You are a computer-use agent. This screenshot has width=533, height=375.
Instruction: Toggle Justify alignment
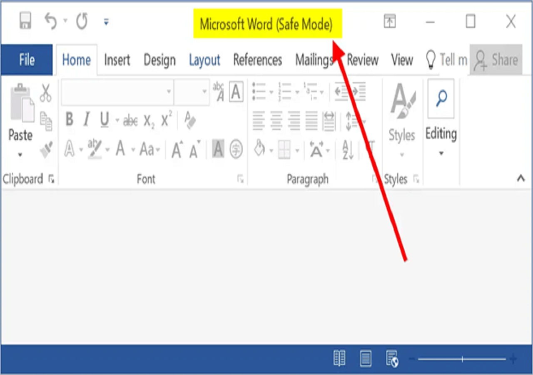click(311, 120)
